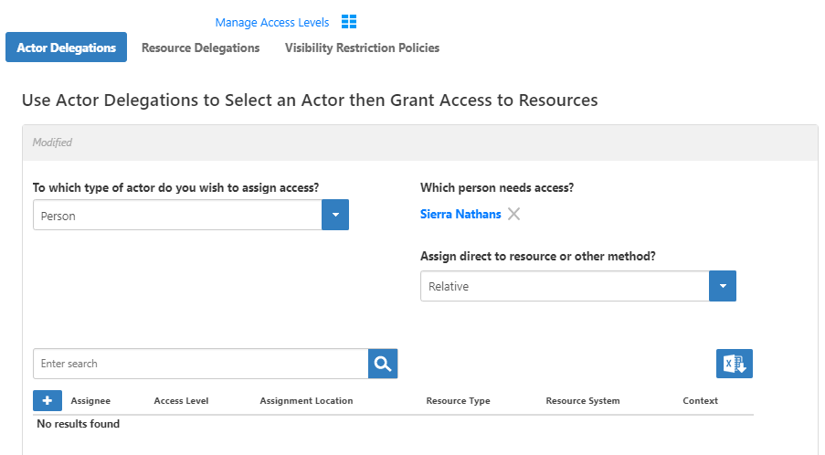
Task: Open the actor type dropdown arrow
Action: tap(335, 216)
